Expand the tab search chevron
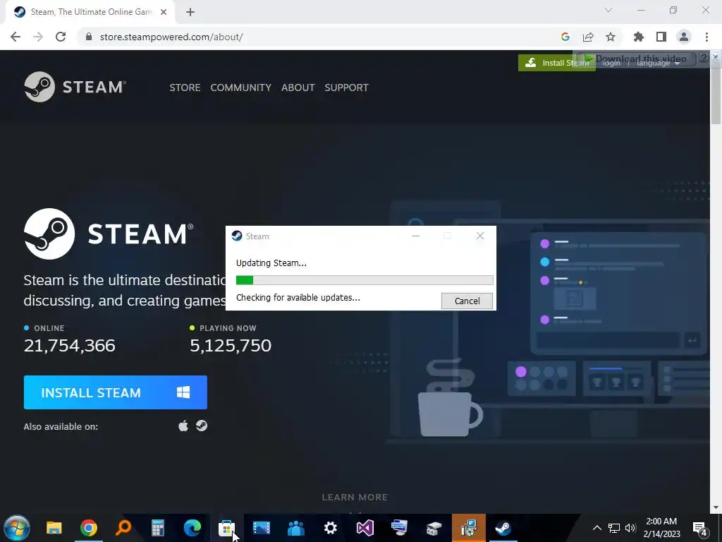722x542 pixels. (x=608, y=10)
